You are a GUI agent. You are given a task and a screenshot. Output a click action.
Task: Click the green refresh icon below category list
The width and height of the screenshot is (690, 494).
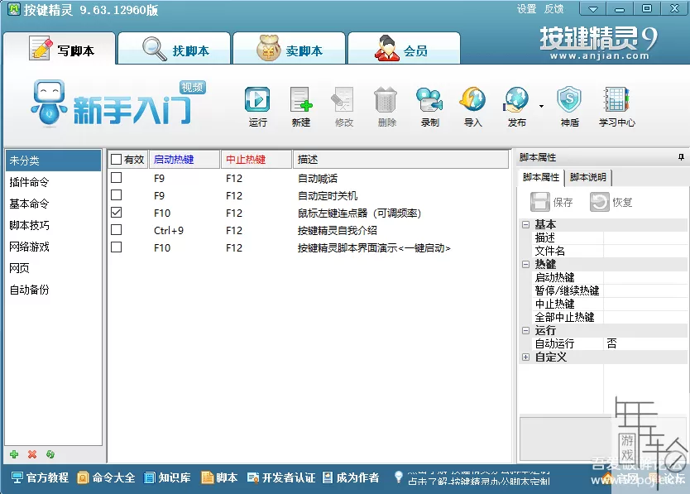50,454
